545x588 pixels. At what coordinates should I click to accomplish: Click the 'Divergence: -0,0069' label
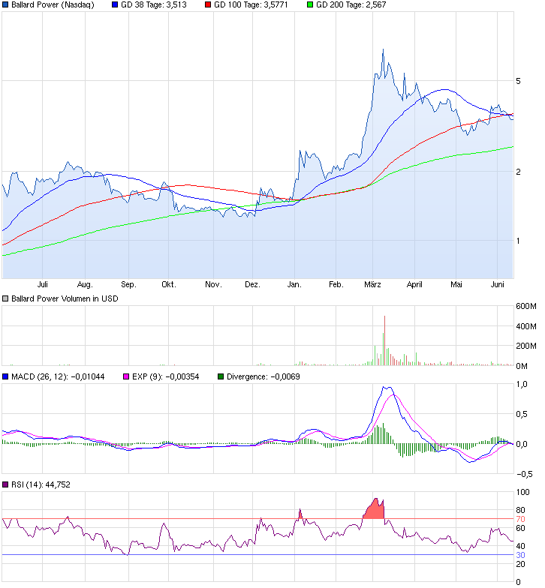263,376
